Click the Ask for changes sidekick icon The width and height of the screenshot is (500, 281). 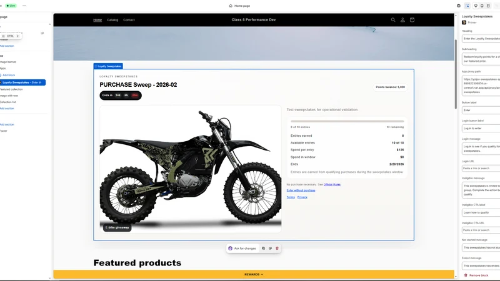(230, 248)
